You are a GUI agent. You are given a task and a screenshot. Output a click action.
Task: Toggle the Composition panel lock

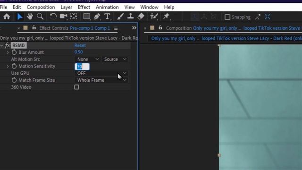(x=160, y=27)
